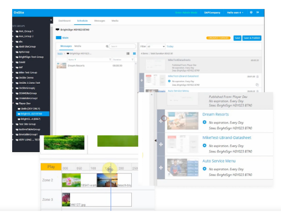
Task: Switch to the Schedule tab
Action: [x=82, y=21]
